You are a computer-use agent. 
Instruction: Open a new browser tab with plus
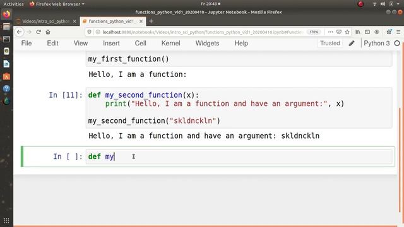tap(151, 21)
